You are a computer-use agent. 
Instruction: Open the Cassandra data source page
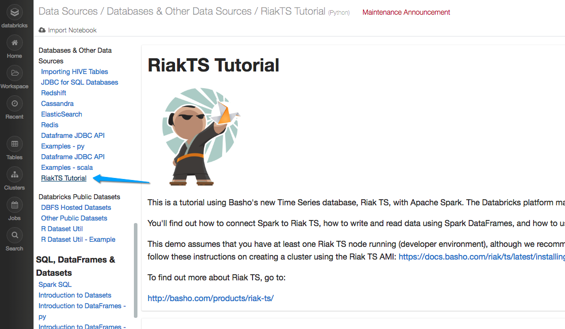click(x=57, y=103)
